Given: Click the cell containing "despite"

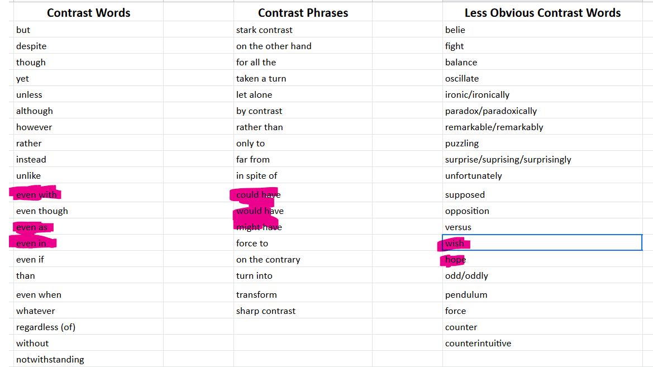Looking at the screenshot, I should (x=31, y=46).
